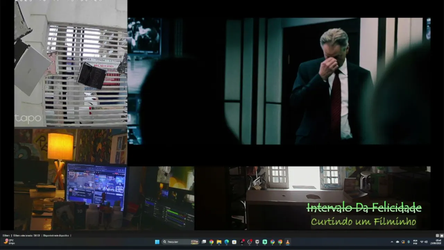The image size is (444, 250).
Task: Switch to VLC media player on taskbar
Action: coord(288,242)
